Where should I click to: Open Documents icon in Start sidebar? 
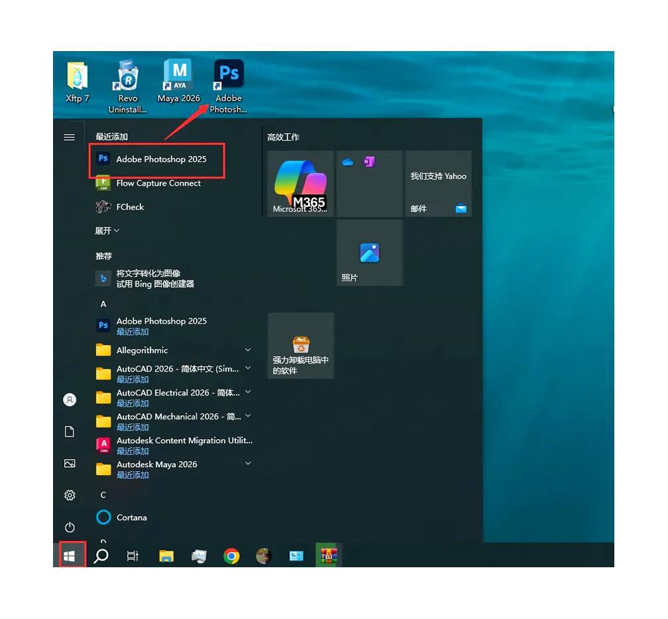click(x=70, y=431)
